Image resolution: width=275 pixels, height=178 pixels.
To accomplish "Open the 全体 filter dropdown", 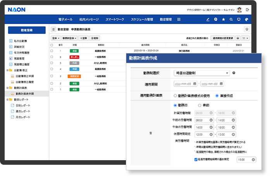I will [x=55, y=38].
